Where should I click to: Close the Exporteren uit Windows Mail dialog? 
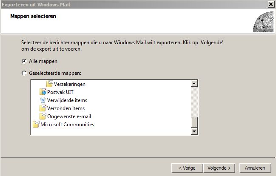[271, 4]
